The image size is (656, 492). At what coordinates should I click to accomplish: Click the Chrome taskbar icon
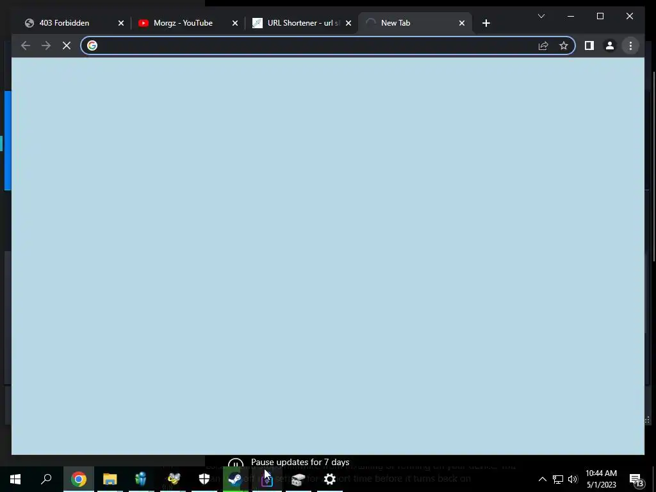point(78,479)
